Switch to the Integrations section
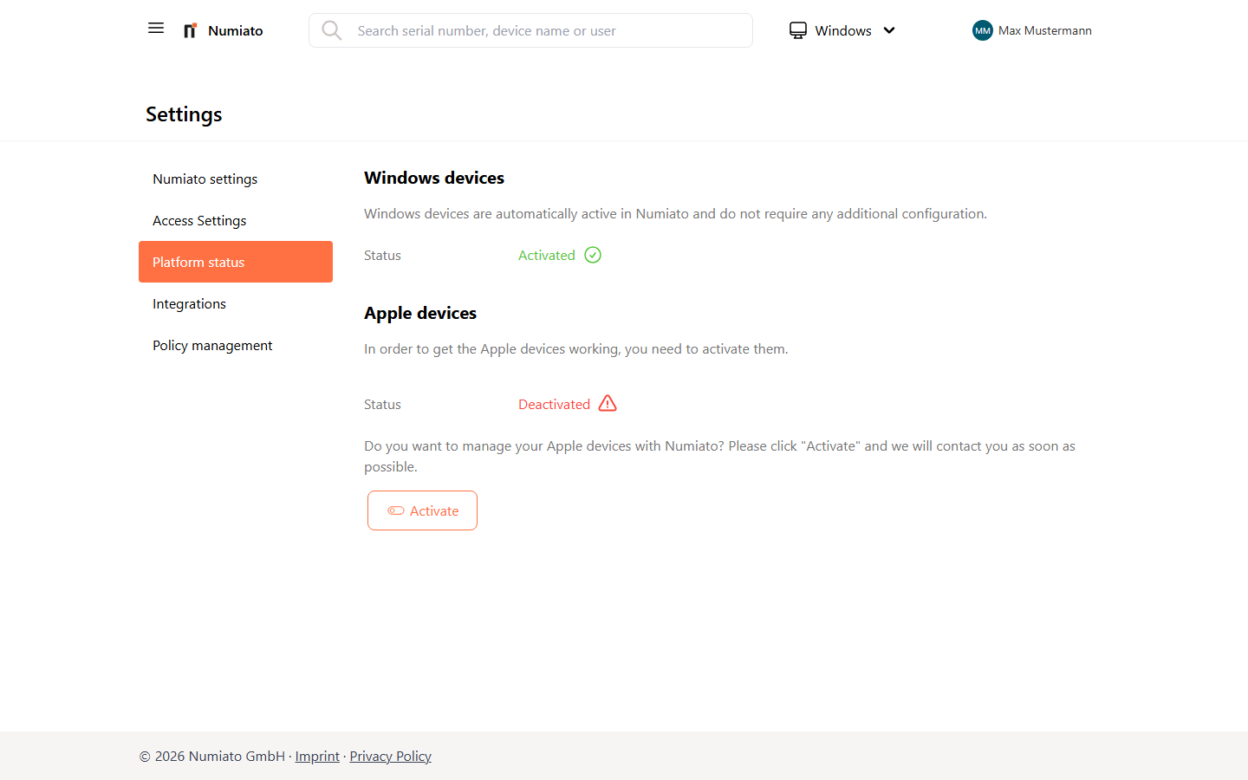Viewport: 1248px width, 780px height. 189,303
